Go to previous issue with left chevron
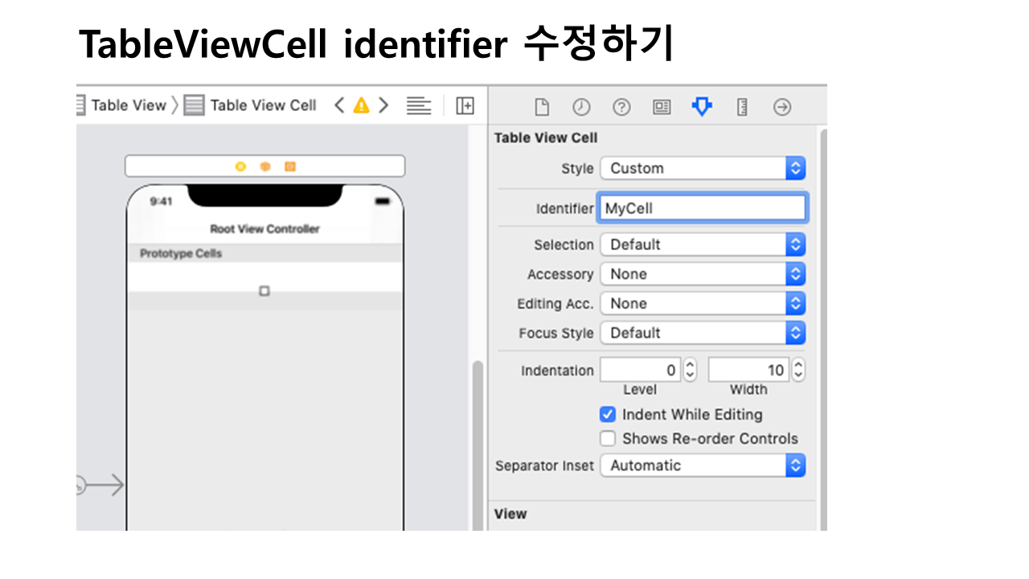Viewport: 1029px width, 579px height. [339, 105]
